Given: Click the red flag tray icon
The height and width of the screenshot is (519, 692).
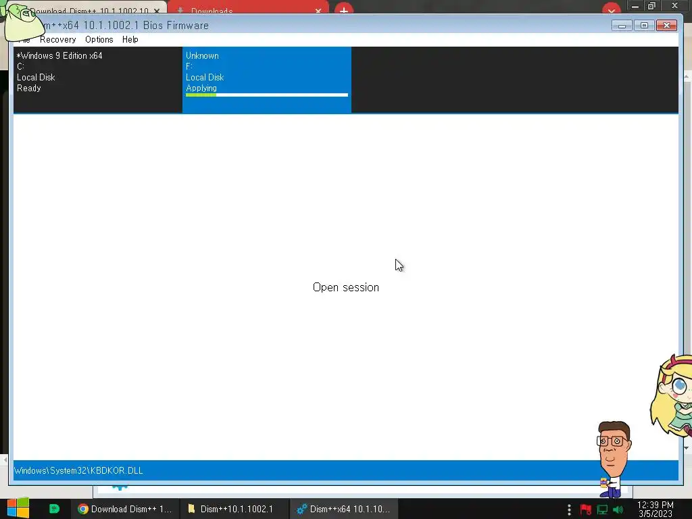Looking at the screenshot, I should [586, 510].
